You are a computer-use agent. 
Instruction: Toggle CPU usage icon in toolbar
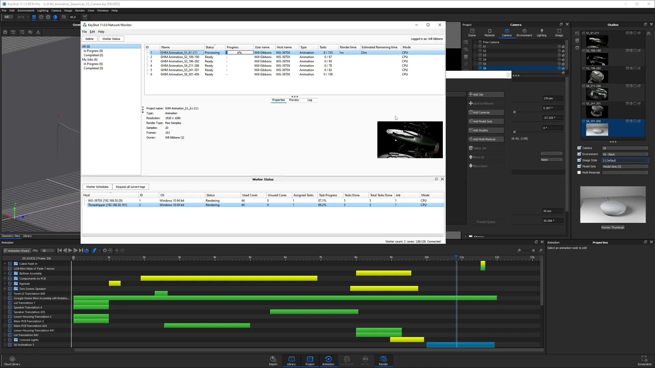point(48,17)
